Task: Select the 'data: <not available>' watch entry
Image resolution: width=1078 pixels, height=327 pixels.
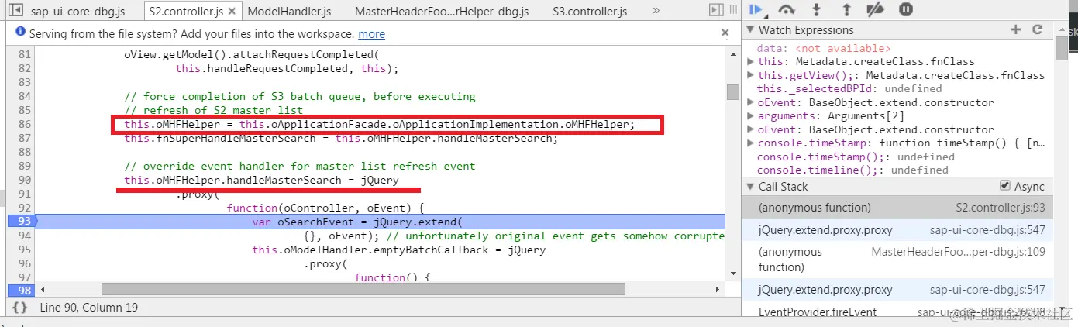Action: (824, 48)
